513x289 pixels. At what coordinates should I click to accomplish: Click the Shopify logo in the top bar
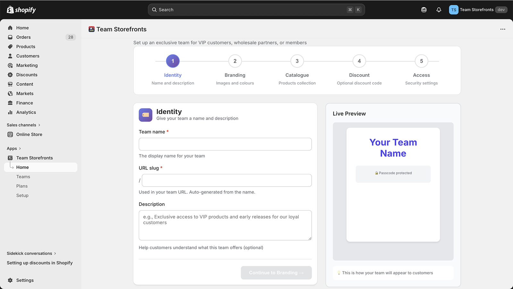[x=21, y=10]
